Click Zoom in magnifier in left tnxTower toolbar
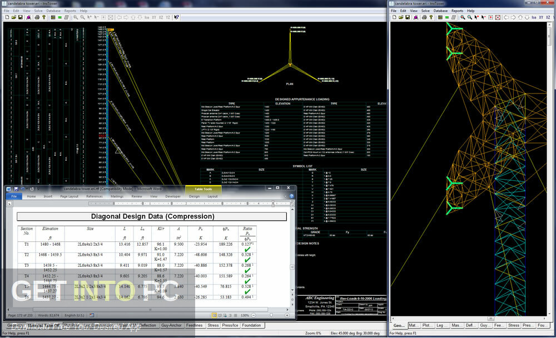The width and height of the screenshot is (556, 338). 76,17
